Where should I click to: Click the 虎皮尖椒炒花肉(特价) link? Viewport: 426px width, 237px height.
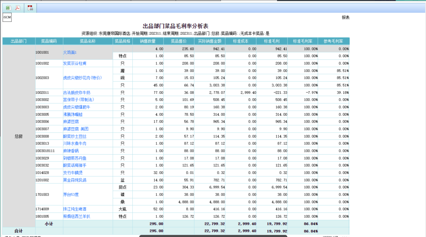pyautogui.click(x=82, y=78)
